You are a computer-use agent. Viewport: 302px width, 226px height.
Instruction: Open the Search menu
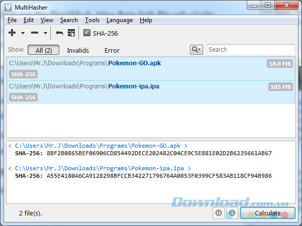[x=69, y=20]
